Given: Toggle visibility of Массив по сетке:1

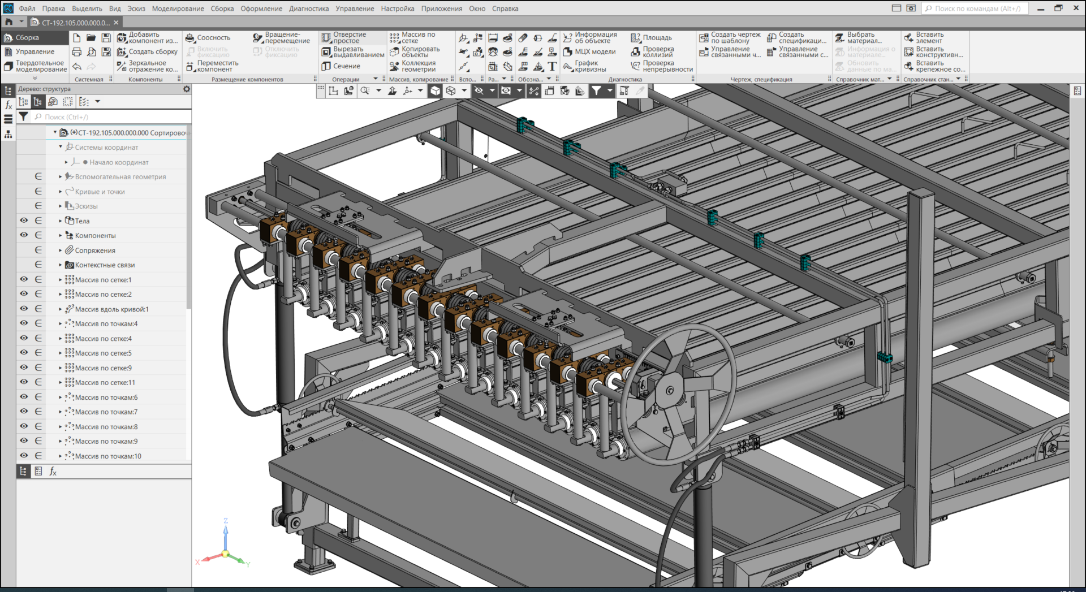Looking at the screenshot, I should [24, 279].
